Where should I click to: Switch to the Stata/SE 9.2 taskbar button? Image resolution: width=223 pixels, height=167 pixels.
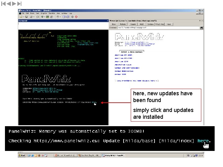(x=113, y=156)
